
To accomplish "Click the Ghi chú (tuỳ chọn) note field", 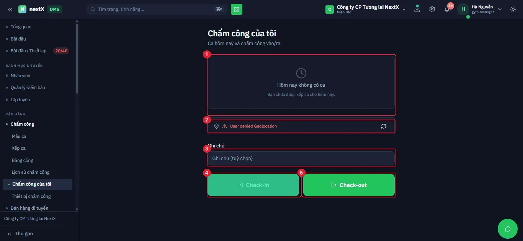I will coord(301,158).
